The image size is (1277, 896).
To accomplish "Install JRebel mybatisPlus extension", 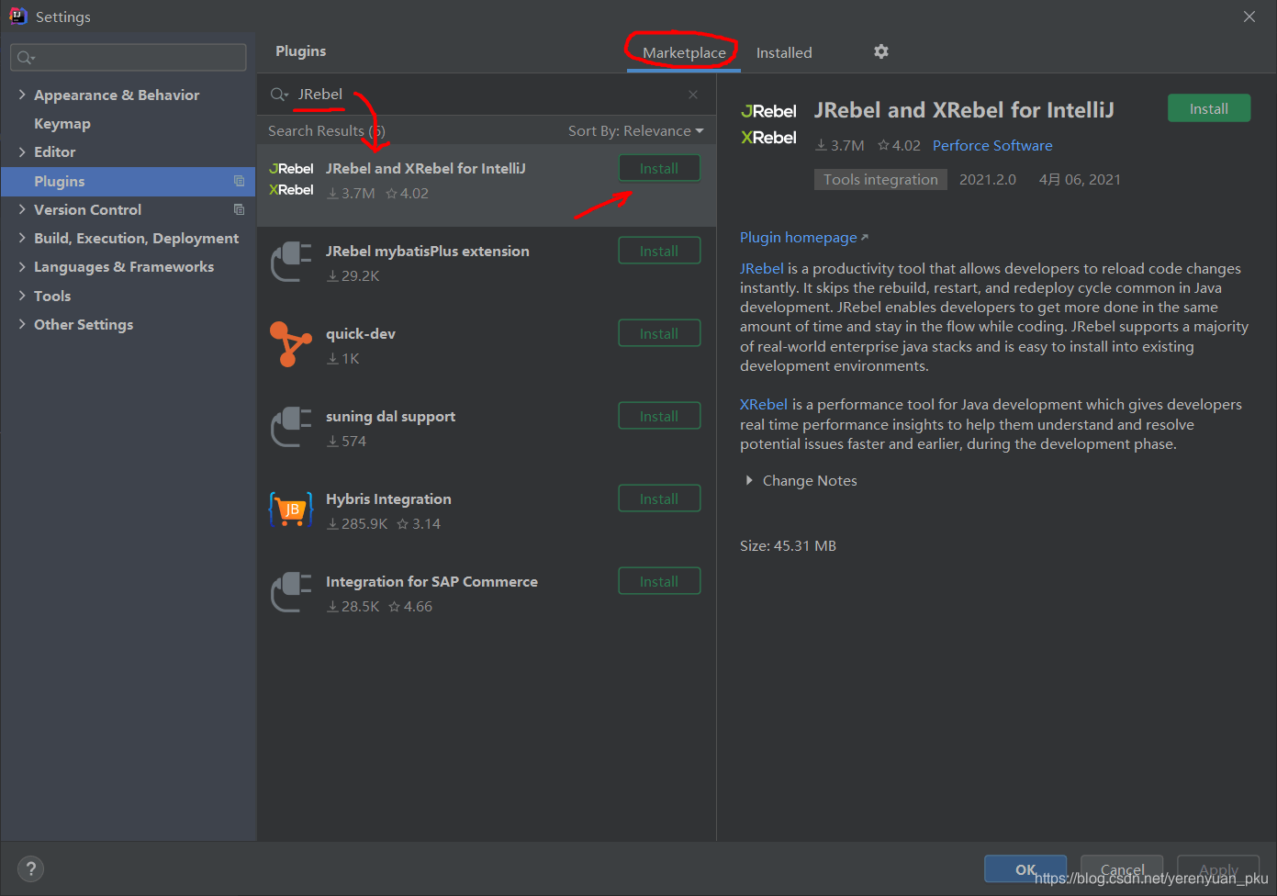I will (659, 251).
